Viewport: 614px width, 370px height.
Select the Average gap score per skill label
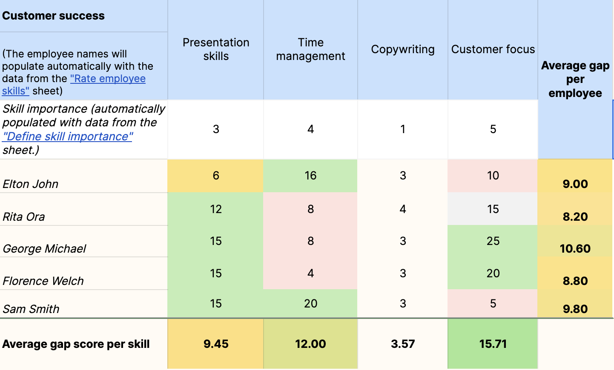point(76,344)
